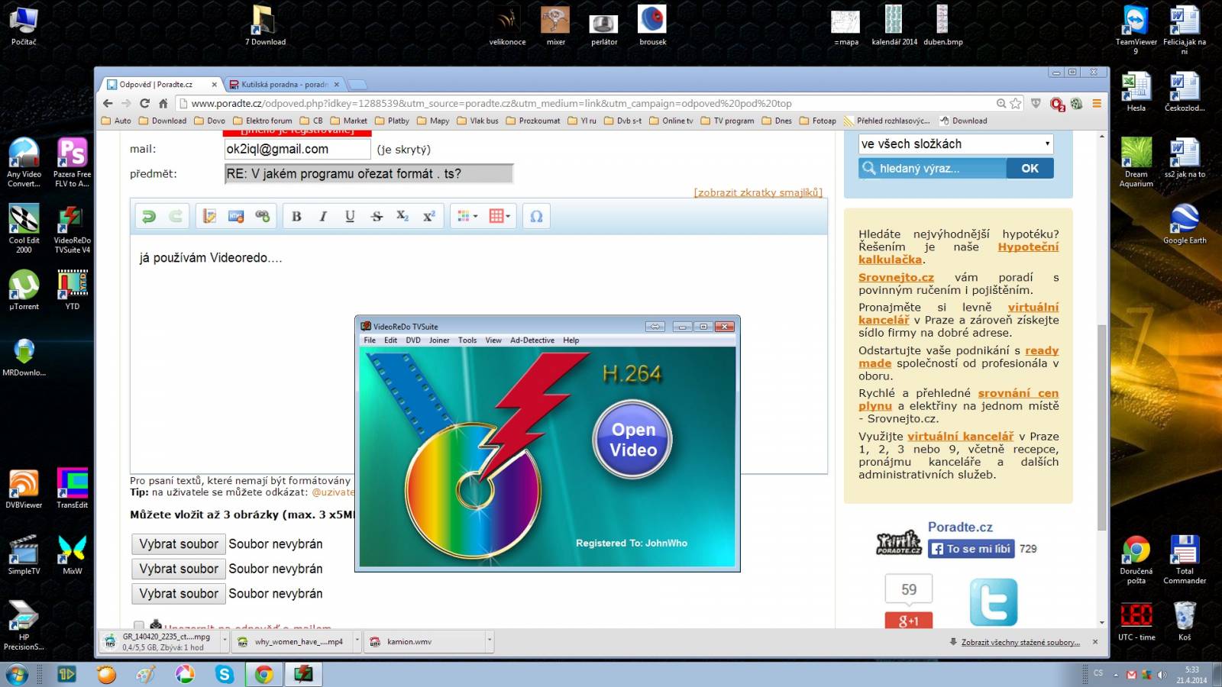Click the mail input field
Image resolution: width=1222 pixels, height=687 pixels.
(298, 149)
